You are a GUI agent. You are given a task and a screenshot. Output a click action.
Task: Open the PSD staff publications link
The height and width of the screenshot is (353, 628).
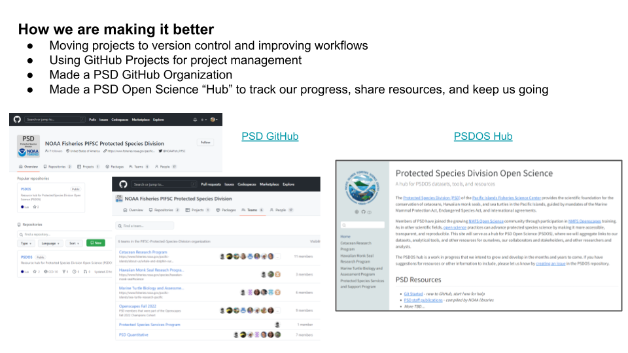click(423, 300)
